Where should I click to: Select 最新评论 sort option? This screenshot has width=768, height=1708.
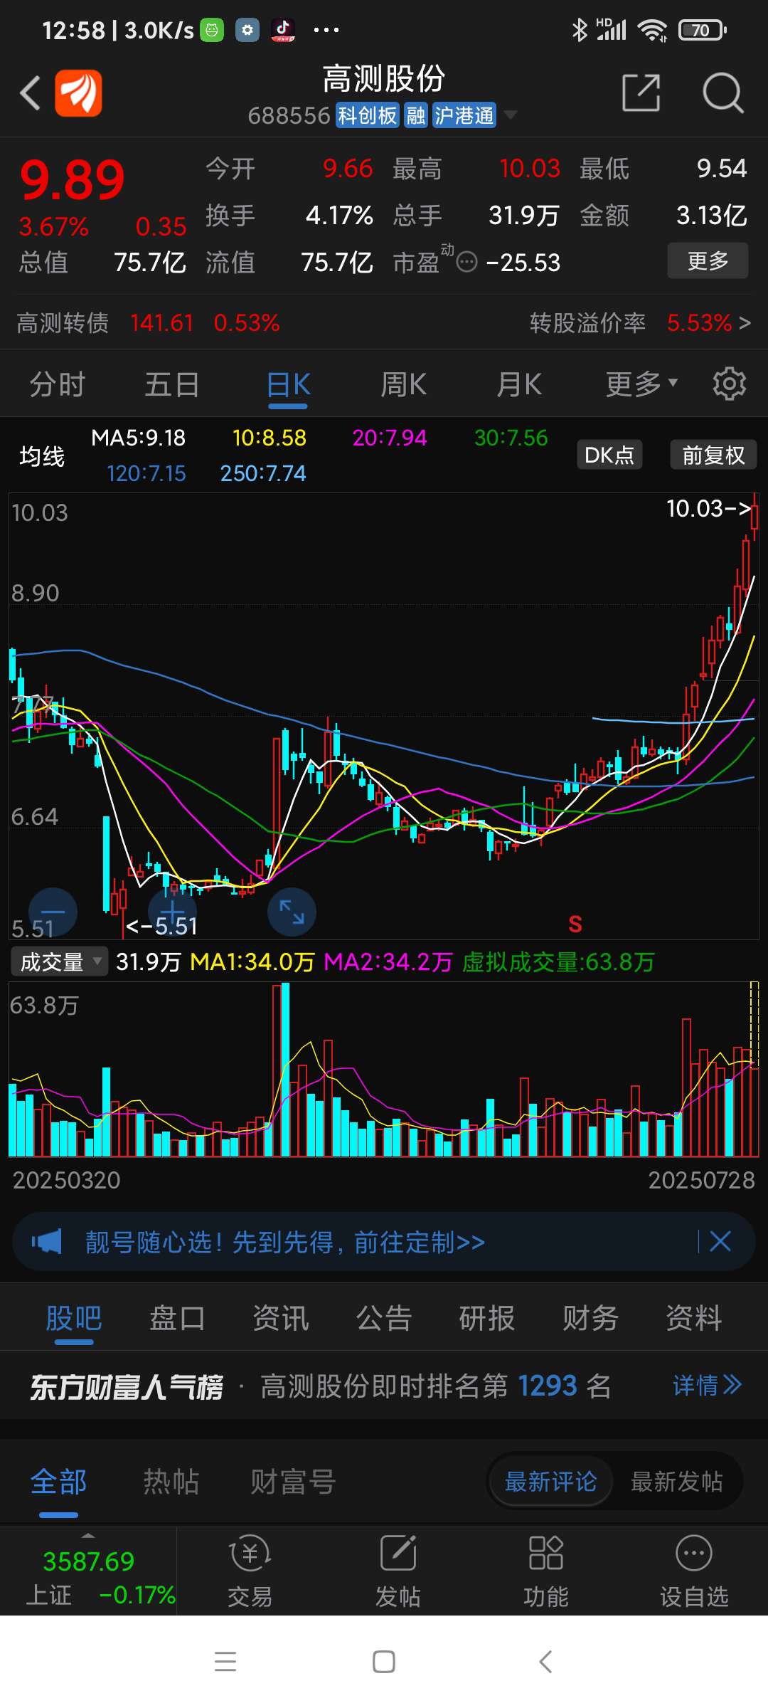coord(550,1482)
